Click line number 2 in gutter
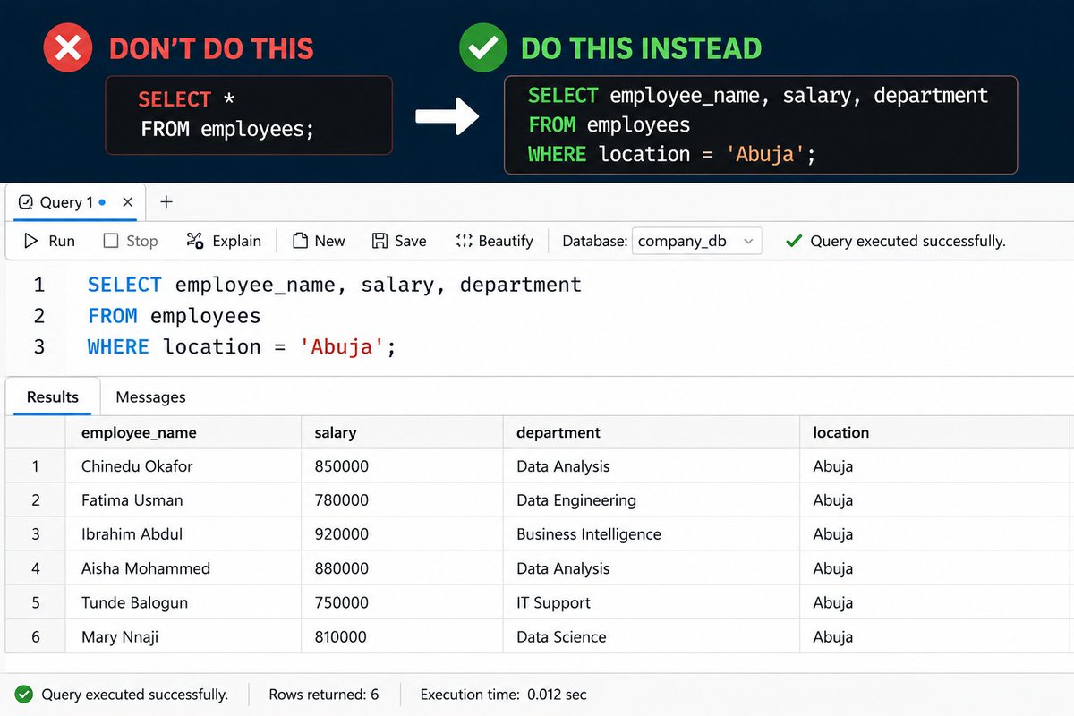This screenshot has height=716, width=1074. click(x=38, y=316)
